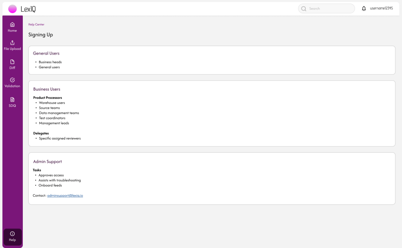402x248 pixels.
Task: Click the Delegates subheading
Action: (x=41, y=133)
